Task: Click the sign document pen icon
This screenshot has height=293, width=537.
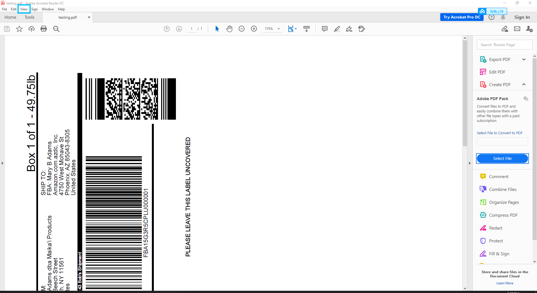Action: 349,29
